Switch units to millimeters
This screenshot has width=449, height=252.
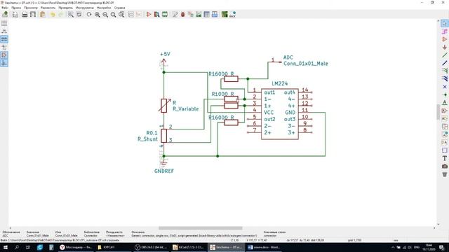click(x=4, y=39)
